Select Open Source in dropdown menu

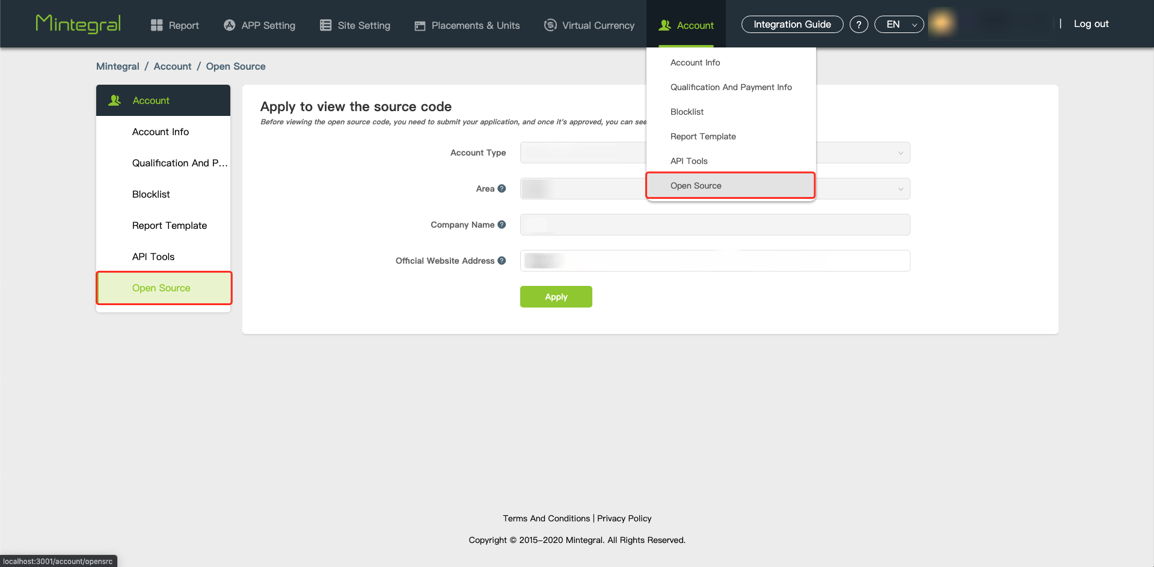(731, 186)
